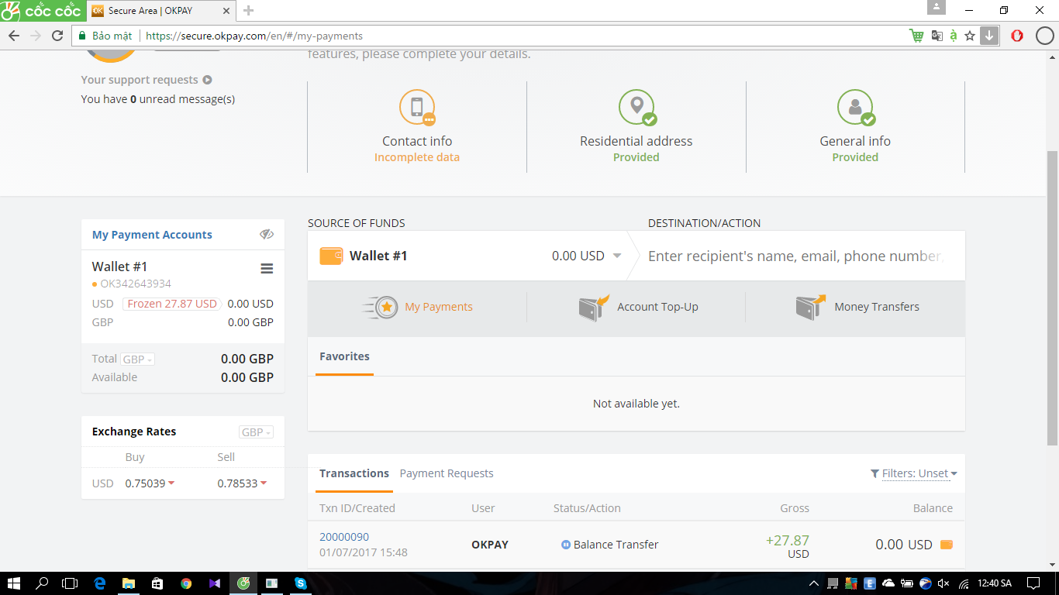Go back to the previous page
The height and width of the screenshot is (595, 1059).
click(14, 36)
